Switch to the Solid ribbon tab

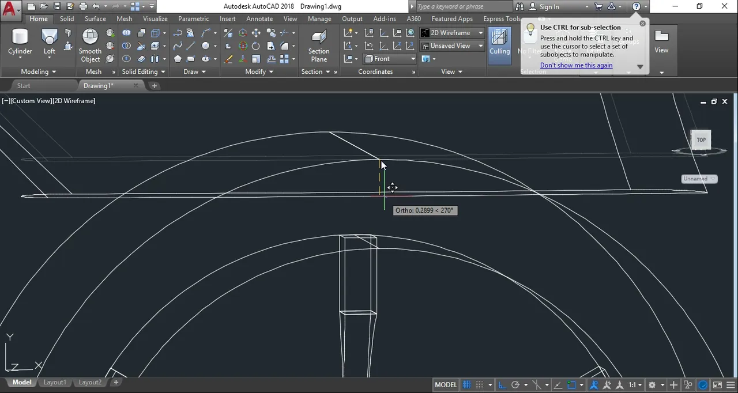(x=67, y=19)
